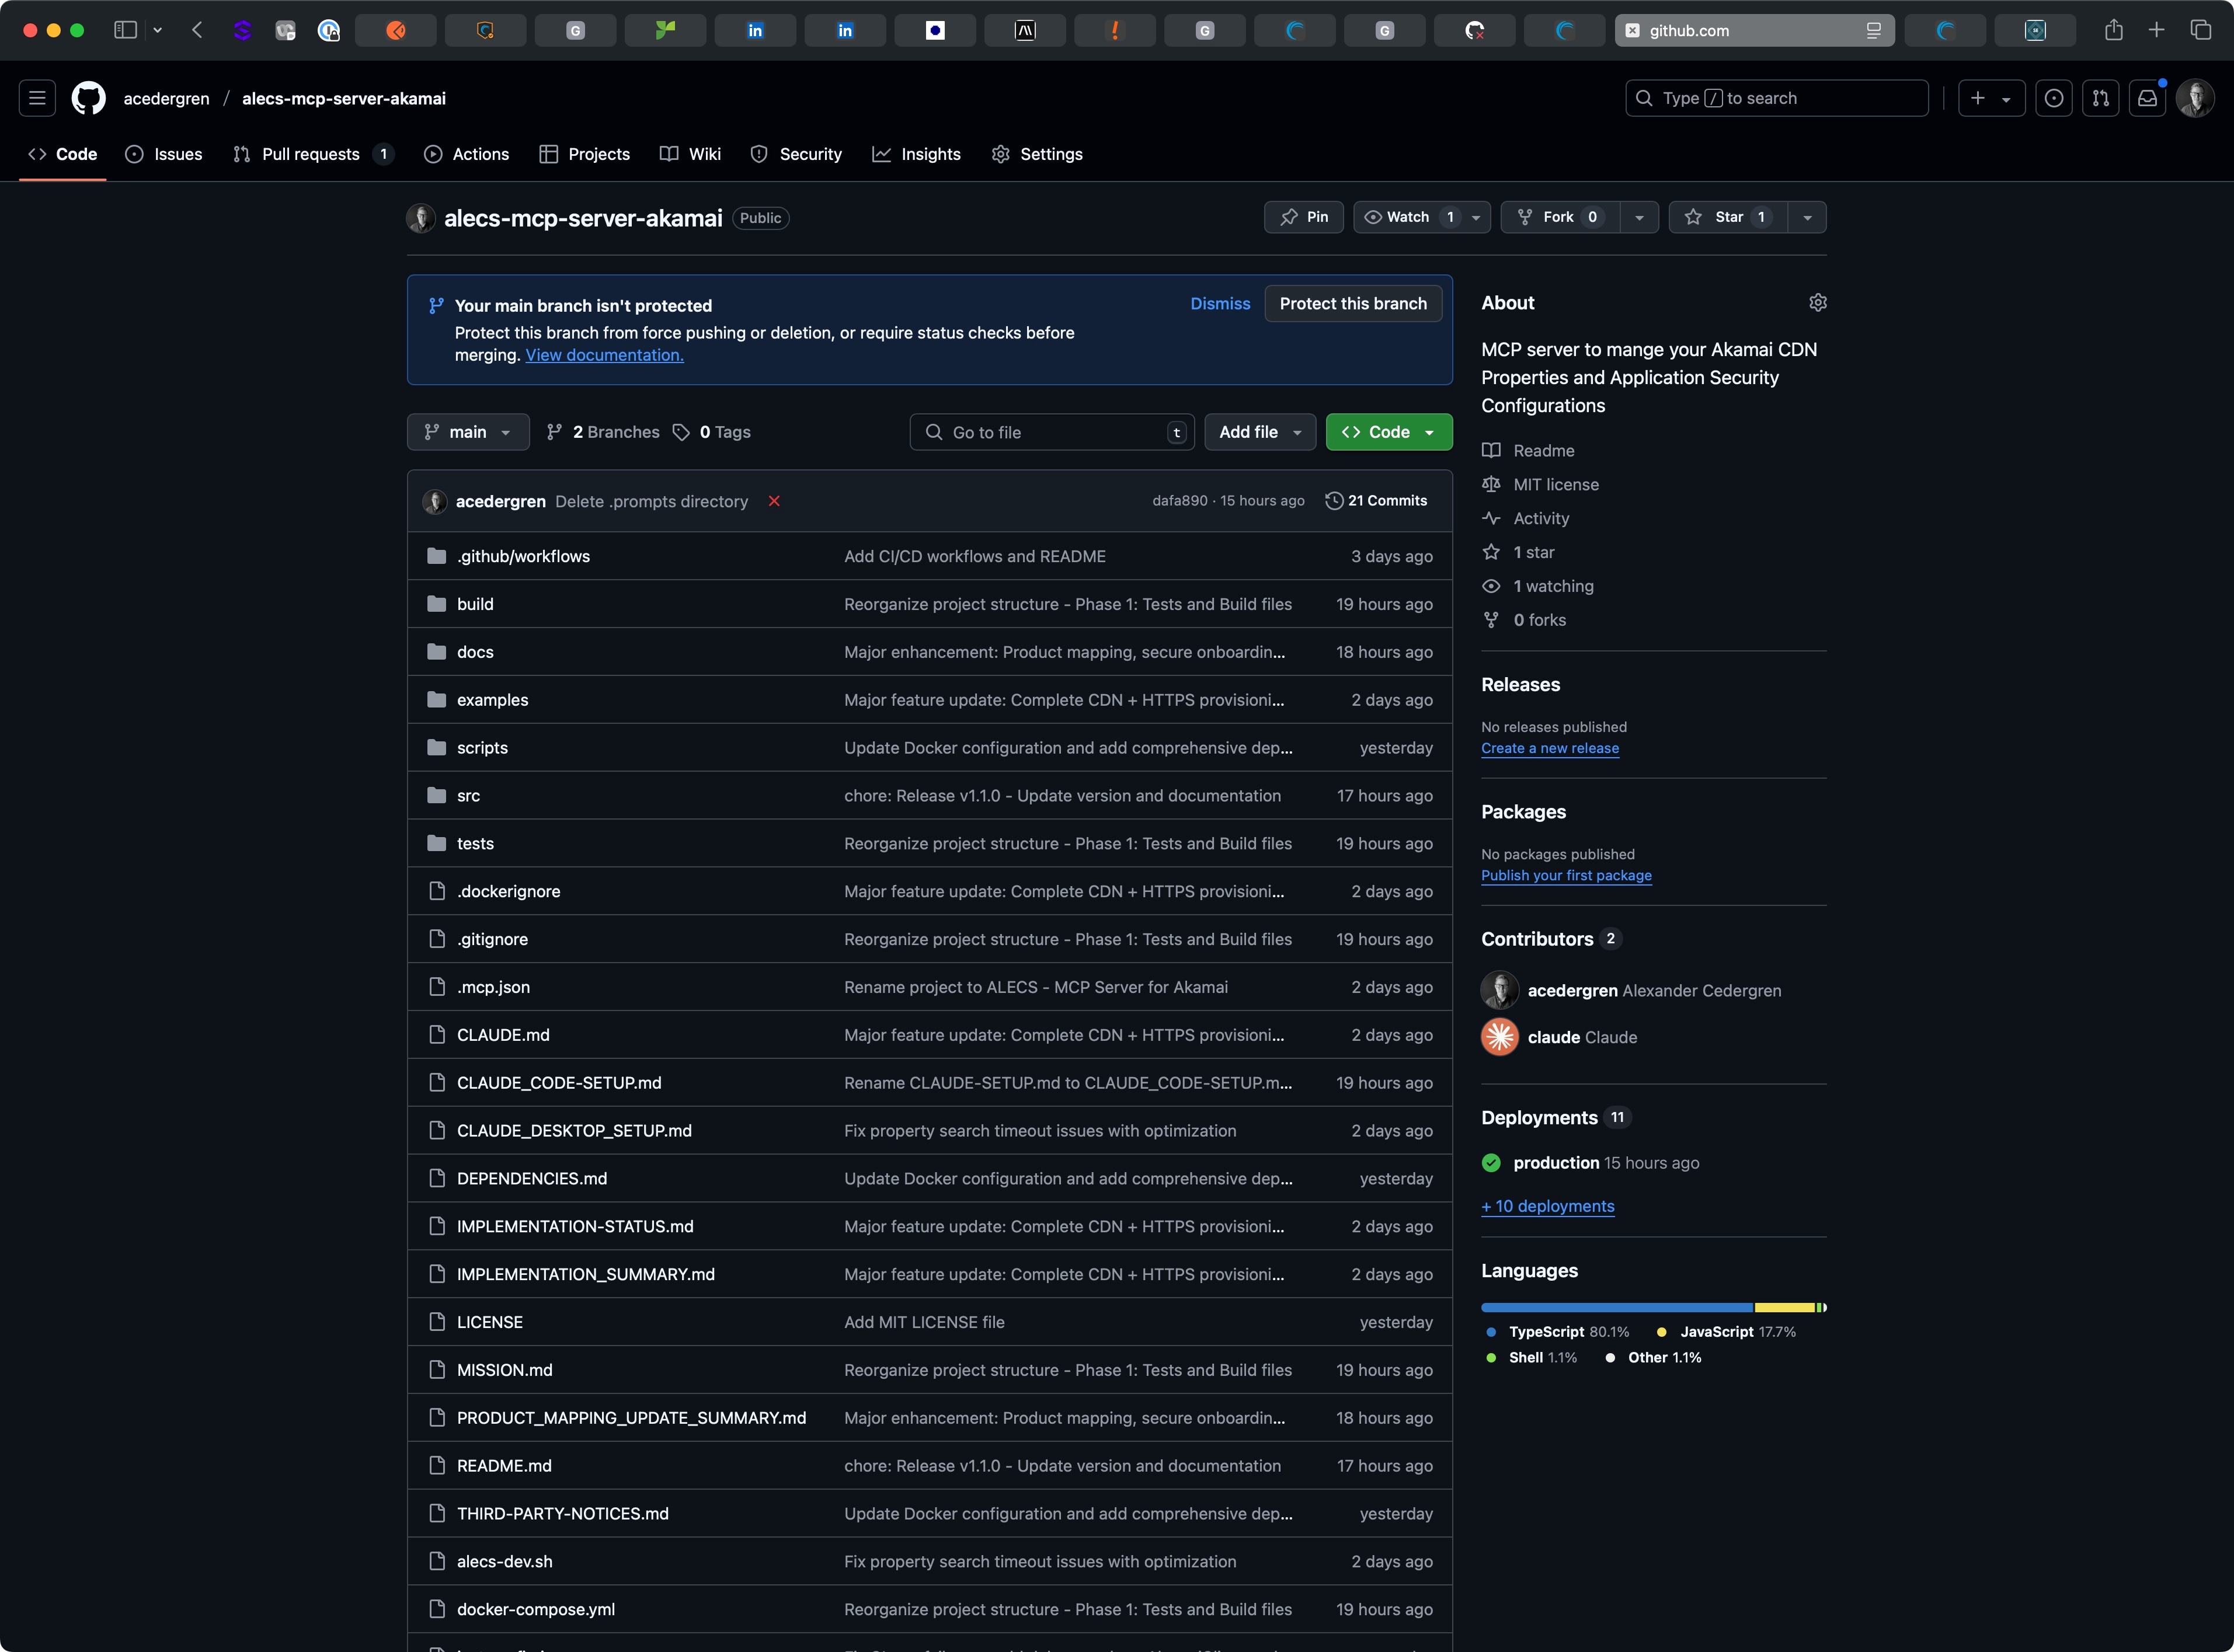The width and height of the screenshot is (2234, 1652).
Task: Expand the Star lists dropdown arrow
Action: (x=1807, y=217)
